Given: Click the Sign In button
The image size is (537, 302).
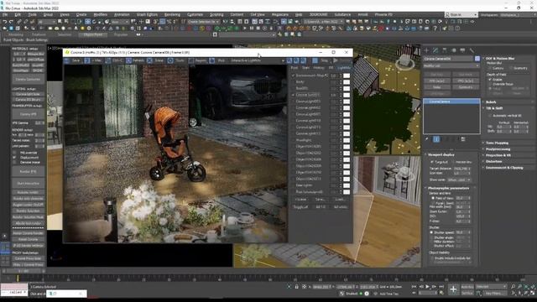Looking at the screenshot, I should (x=461, y=15).
